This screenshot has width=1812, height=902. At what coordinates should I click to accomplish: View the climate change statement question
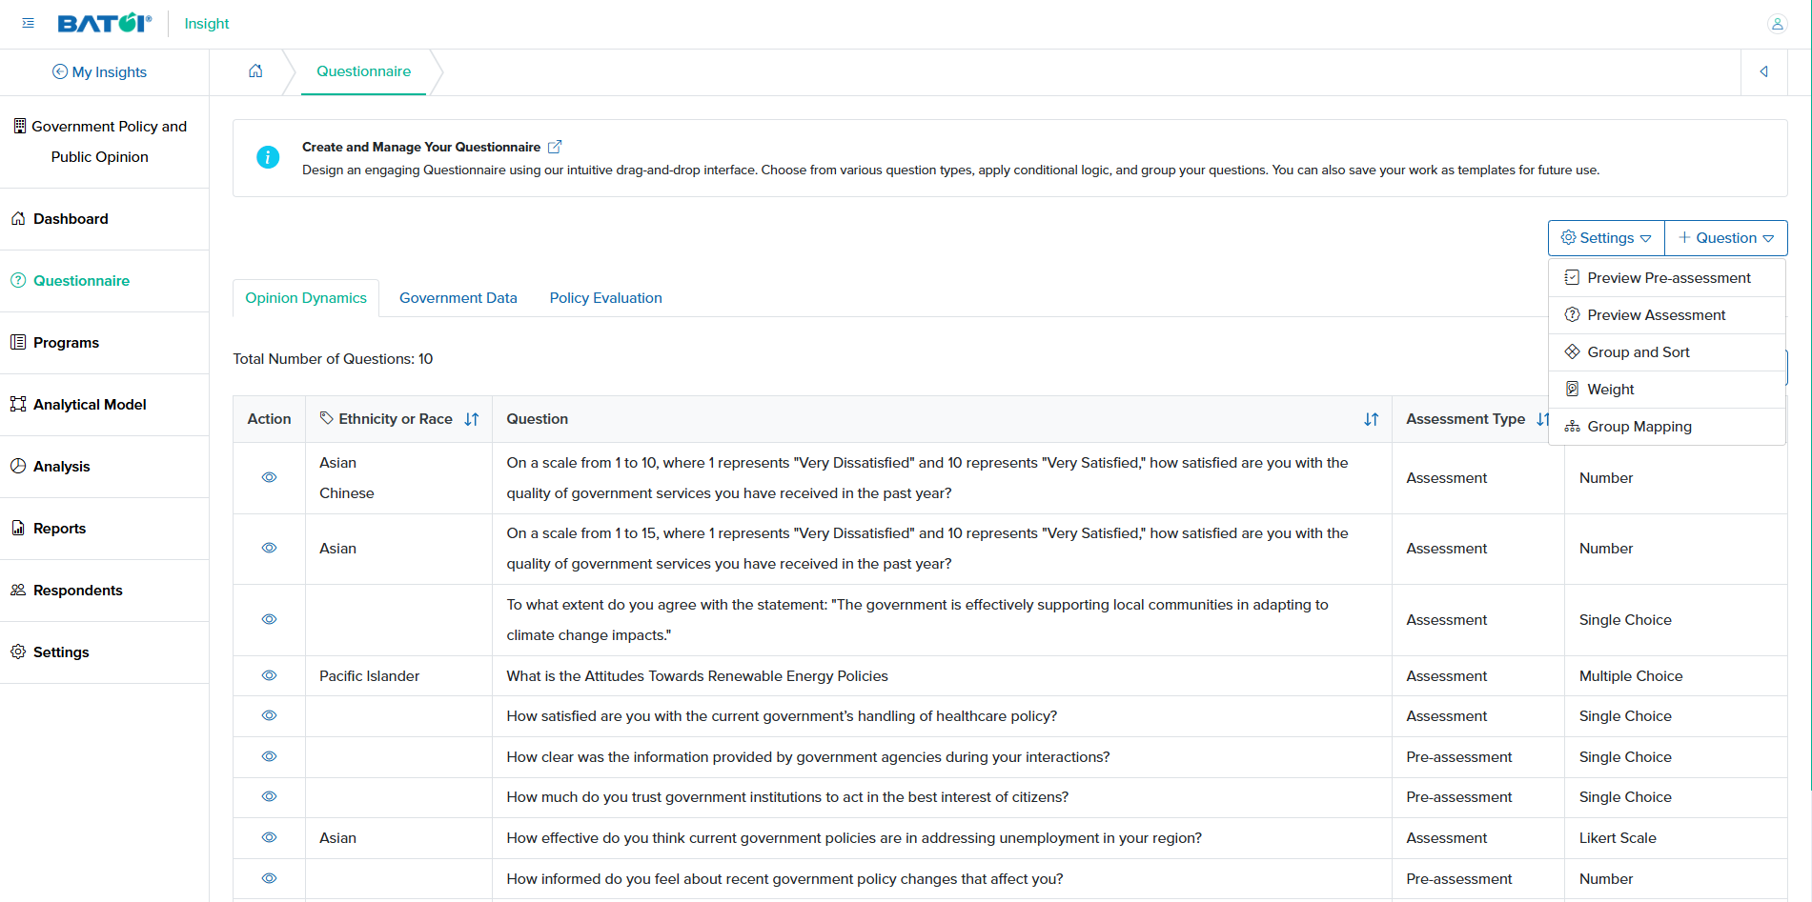pos(270,619)
